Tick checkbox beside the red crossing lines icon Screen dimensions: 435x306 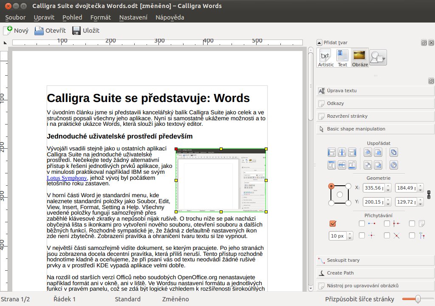[x=387, y=235]
